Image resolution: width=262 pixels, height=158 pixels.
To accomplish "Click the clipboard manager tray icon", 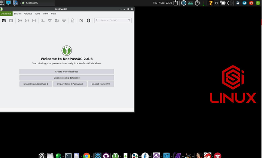I will point(176,3).
